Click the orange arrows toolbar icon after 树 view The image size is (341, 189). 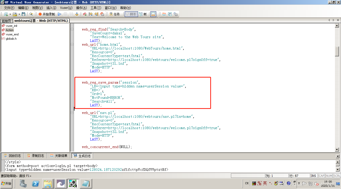point(164,14)
